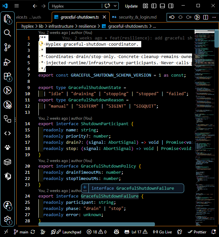Click the author code lens above ShutdownParticipant
This screenshot has height=237, width=219.
pos(65,118)
